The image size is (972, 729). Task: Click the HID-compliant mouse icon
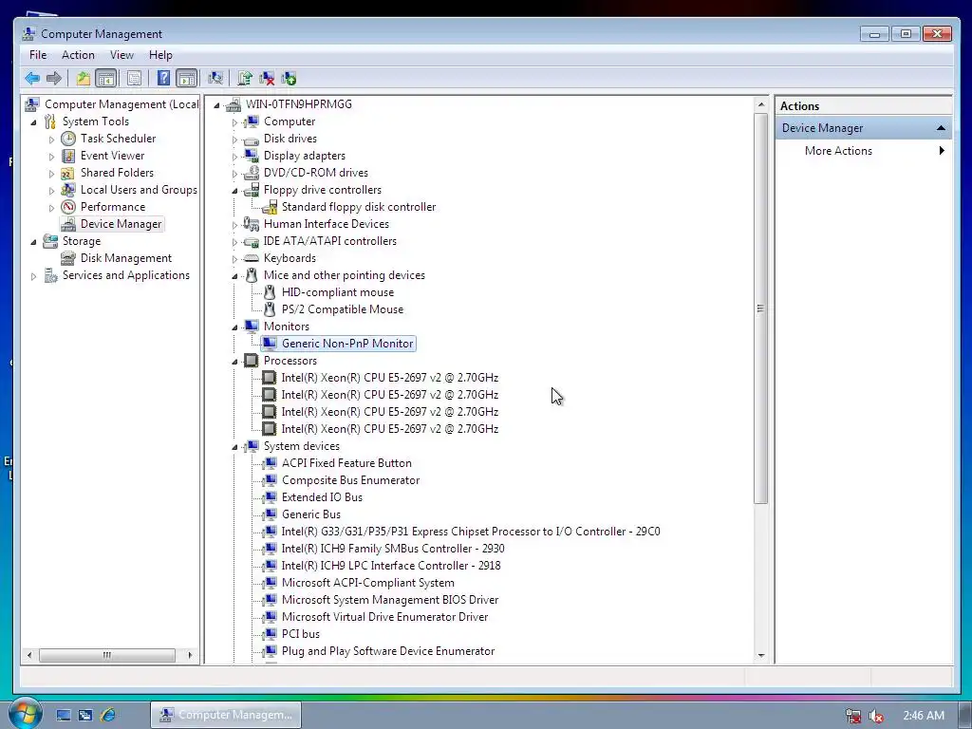pyautogui.click(x=269, y=292)
